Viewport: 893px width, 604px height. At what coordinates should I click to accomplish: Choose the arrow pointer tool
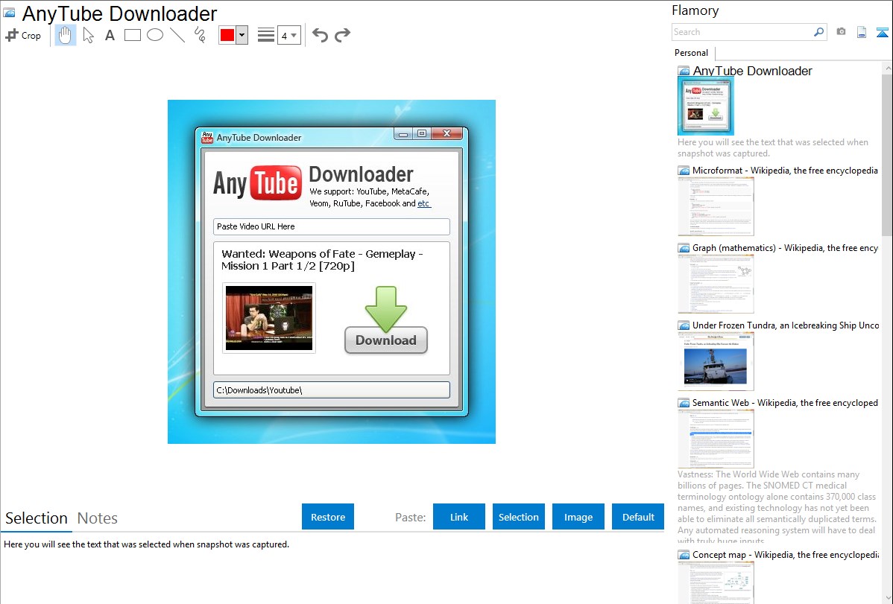coord(88,35)
